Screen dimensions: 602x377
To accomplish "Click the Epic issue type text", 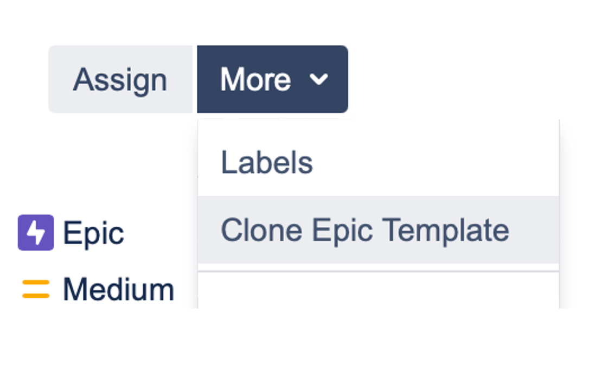I will tap(93, 233).
